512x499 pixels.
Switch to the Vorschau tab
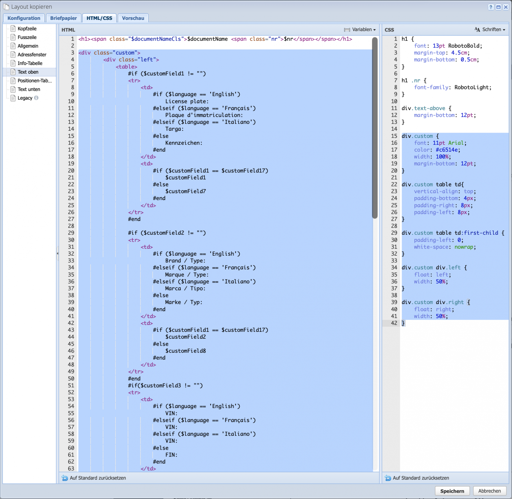click(133, 18)
